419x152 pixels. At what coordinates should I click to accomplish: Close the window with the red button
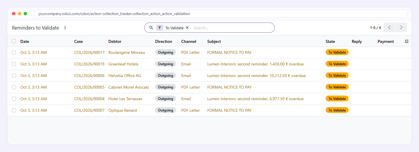pyautogui.click(x=14, y=14)
